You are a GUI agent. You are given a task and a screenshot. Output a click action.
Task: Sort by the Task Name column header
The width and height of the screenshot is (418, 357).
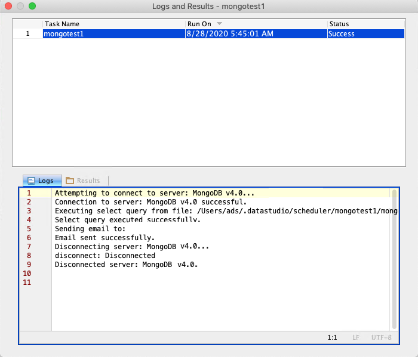(x=114, y=24)
